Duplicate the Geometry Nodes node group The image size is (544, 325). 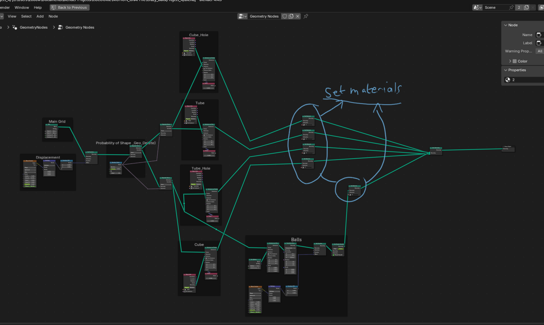291,16
